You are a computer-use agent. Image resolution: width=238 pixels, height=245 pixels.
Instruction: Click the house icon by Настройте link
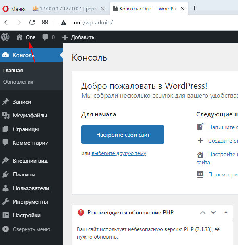200,155
